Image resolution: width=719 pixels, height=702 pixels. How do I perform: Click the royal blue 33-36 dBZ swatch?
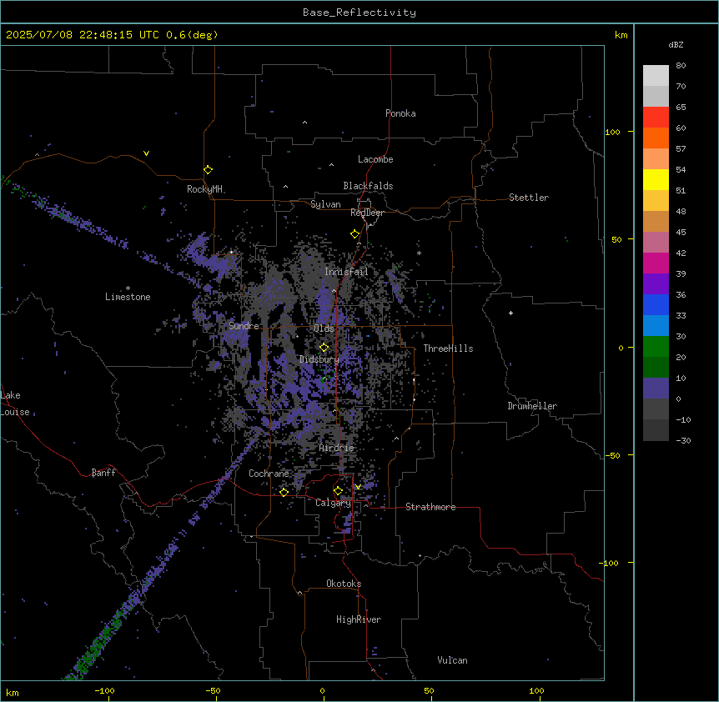656,304
